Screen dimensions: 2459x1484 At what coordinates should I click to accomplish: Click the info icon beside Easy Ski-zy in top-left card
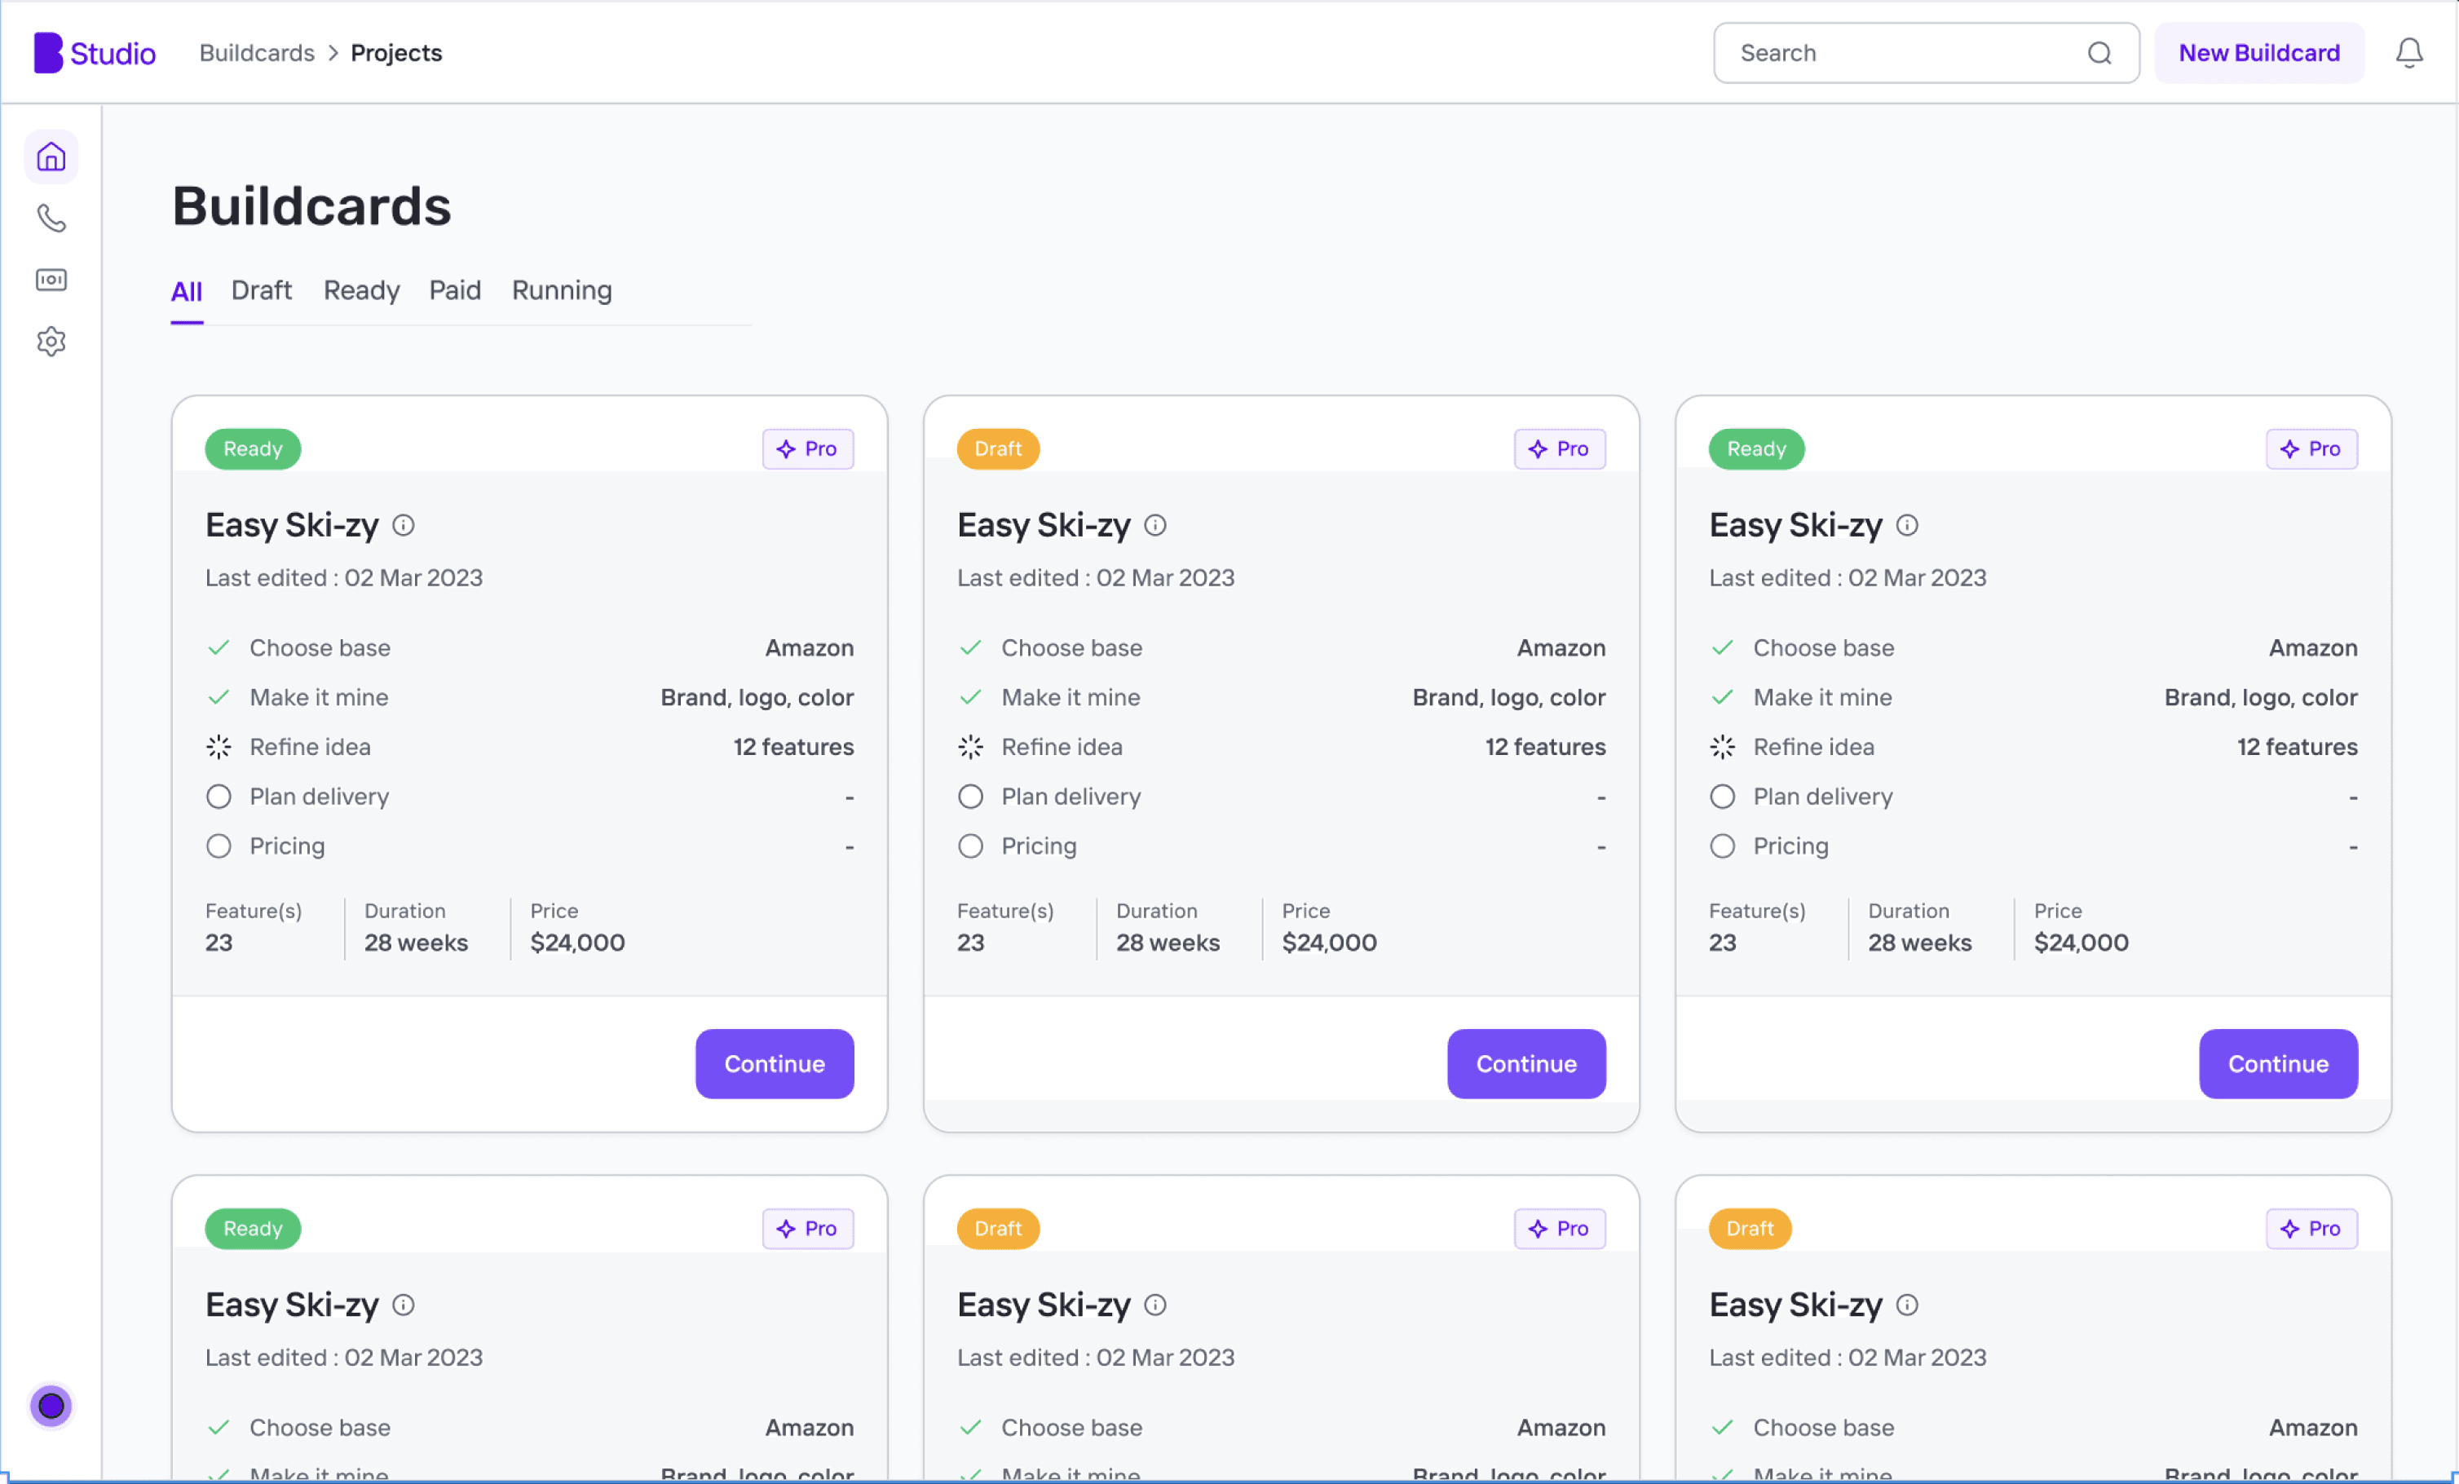coord(404,525)
